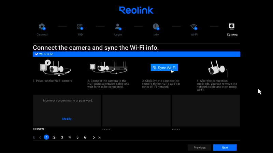Click step 4 'After the connection succeeds' text

tap(217, 85)
